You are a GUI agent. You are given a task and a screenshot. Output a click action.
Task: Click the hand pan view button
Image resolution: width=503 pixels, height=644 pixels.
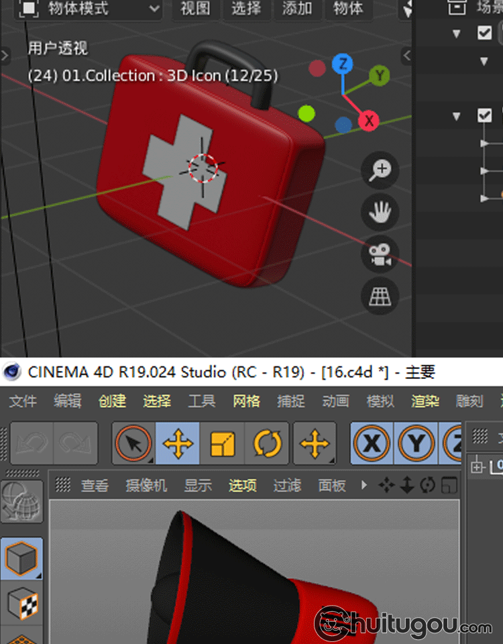coord(380,213)
